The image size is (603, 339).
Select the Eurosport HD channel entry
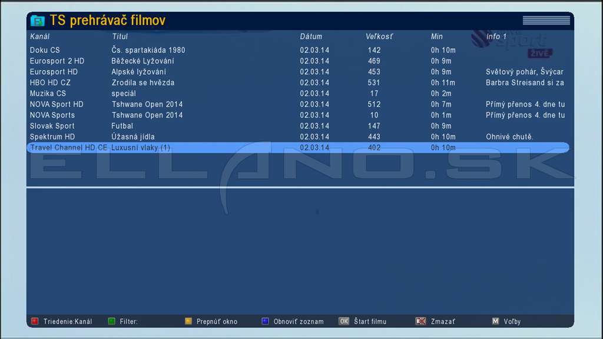click(54, 72)
